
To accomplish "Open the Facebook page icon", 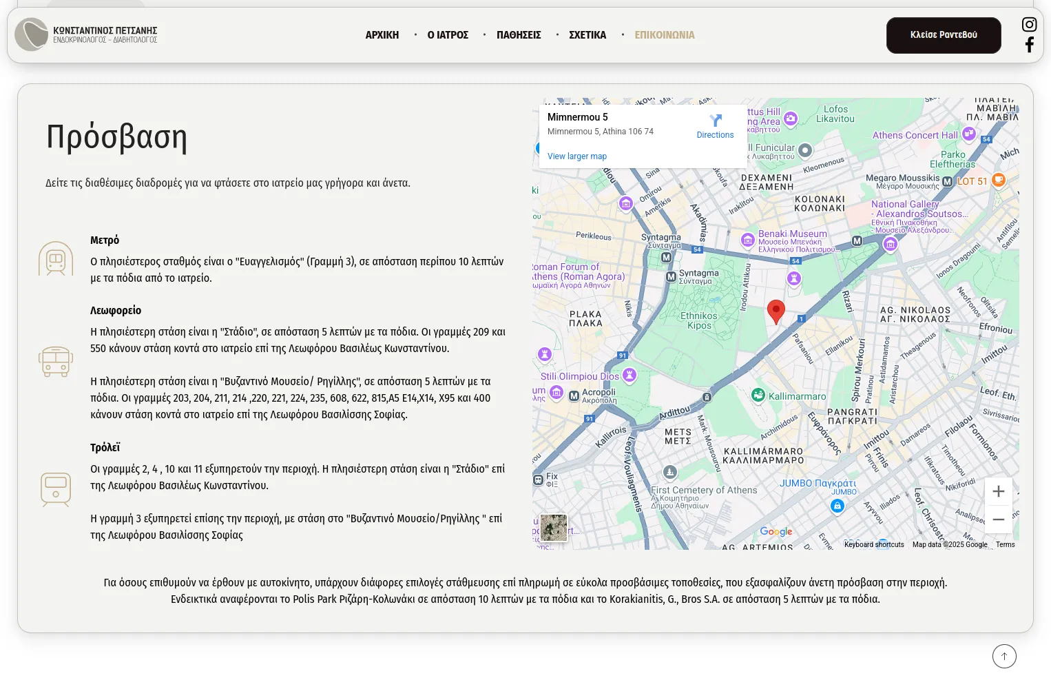I will pos(1029,45).
